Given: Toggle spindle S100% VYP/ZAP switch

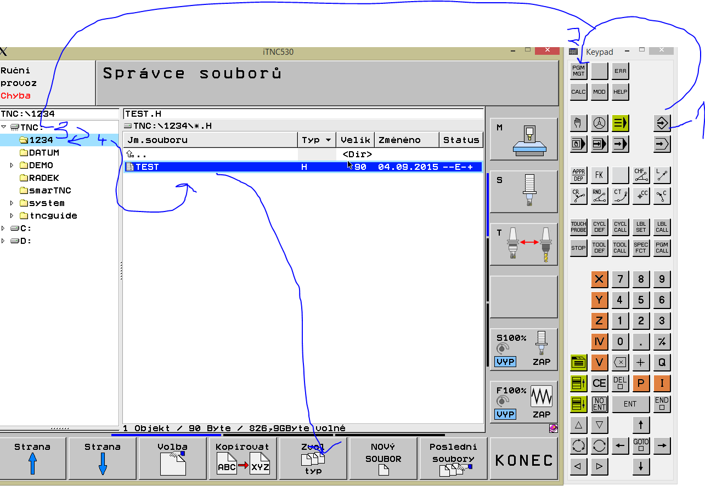Looking at the screenshot, I should click(523, 349).
